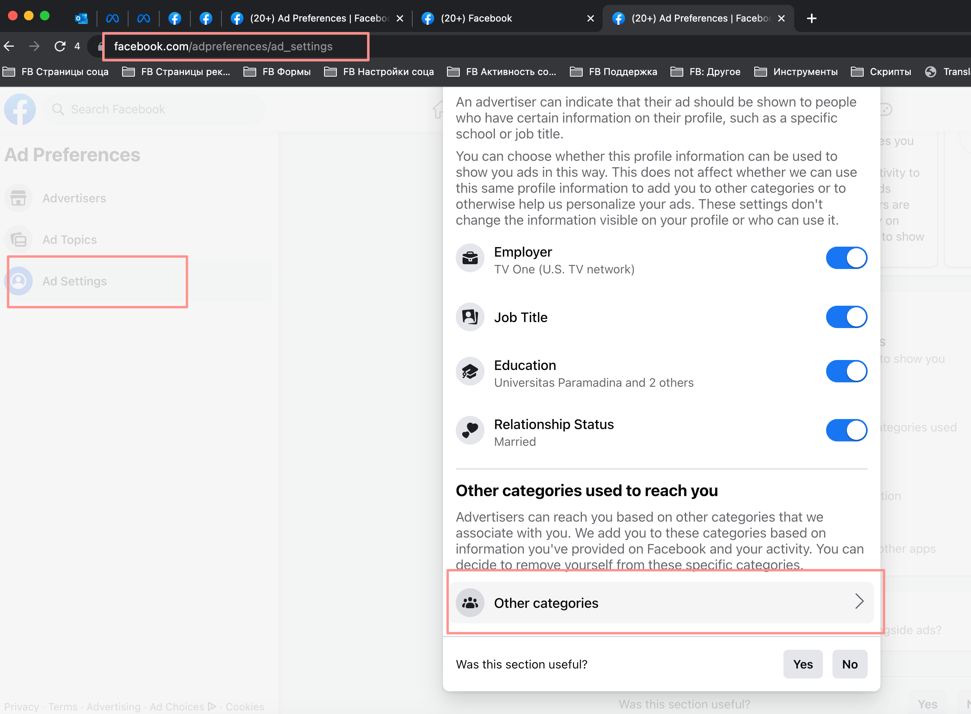
Task: Toggle the Job Title ad switch
Action: pos(846,317)
